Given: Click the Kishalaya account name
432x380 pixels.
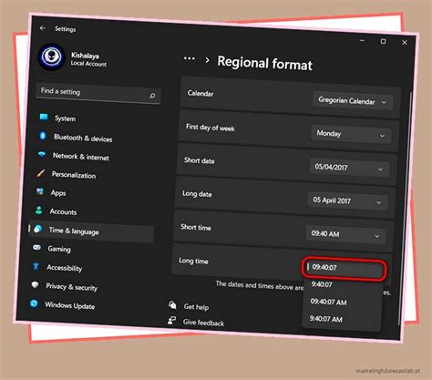Looking at the screenshot, I should point(85,56).
